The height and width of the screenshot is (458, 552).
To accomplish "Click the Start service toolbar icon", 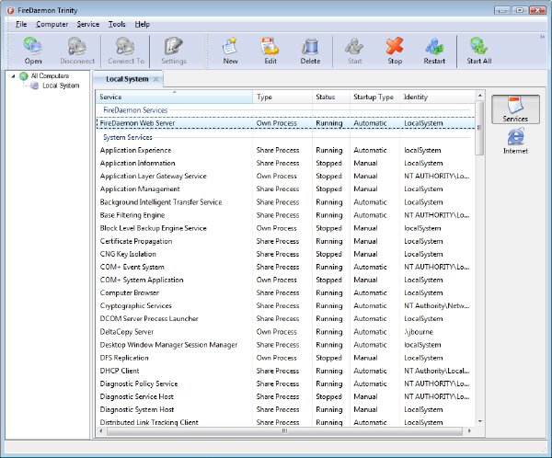I will click(x=354, y=52).
